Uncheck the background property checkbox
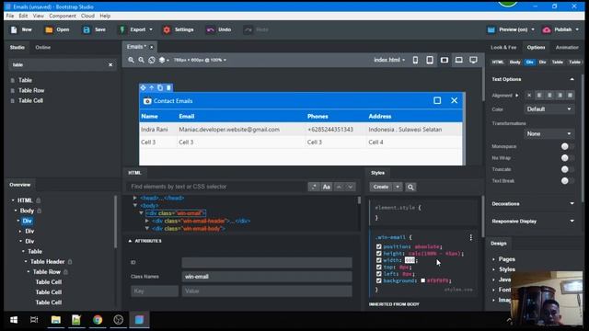 pos(378,280)
